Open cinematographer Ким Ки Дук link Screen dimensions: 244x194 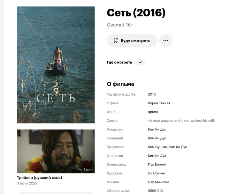click(157, 156)
